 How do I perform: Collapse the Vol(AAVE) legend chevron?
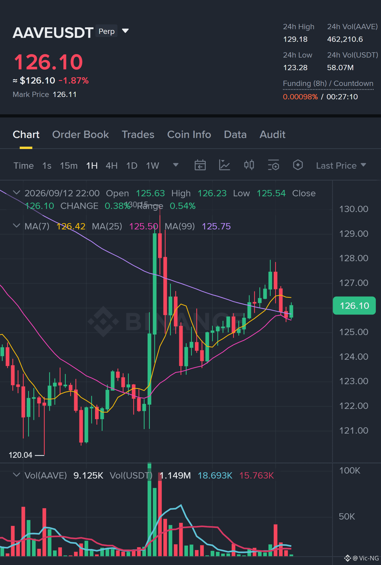click(17, 475)
